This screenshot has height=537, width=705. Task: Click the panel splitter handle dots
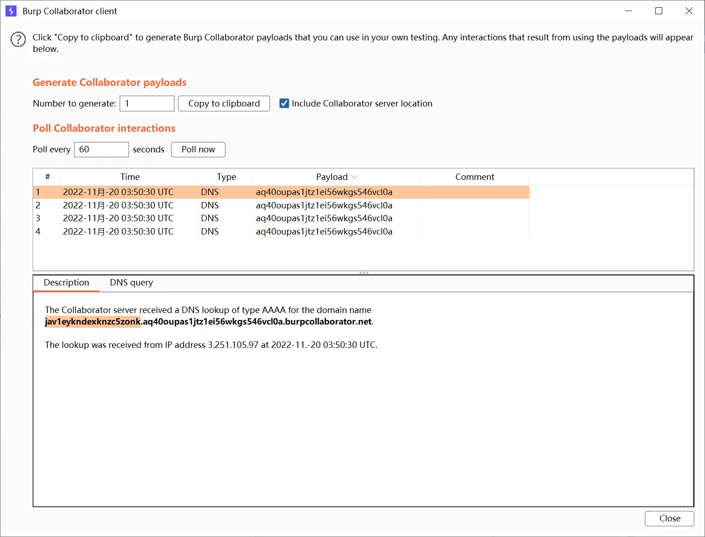click(364, 273)
